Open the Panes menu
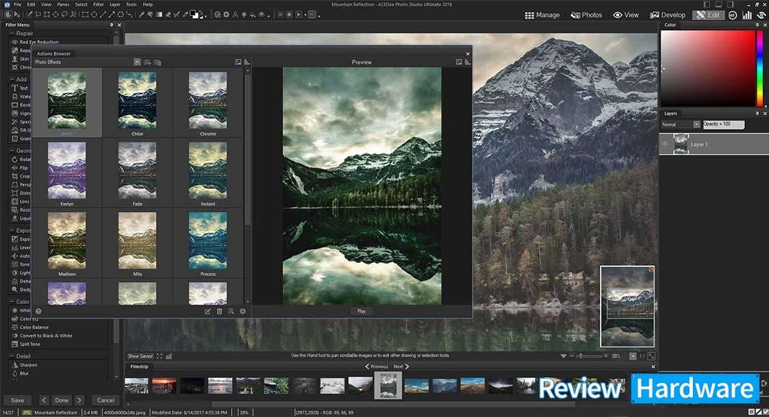The image size is (769, 417). (x=63, y=4)
